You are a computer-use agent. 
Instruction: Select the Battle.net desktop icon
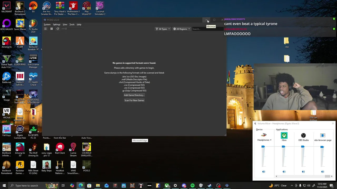click(x=7, y=78)
